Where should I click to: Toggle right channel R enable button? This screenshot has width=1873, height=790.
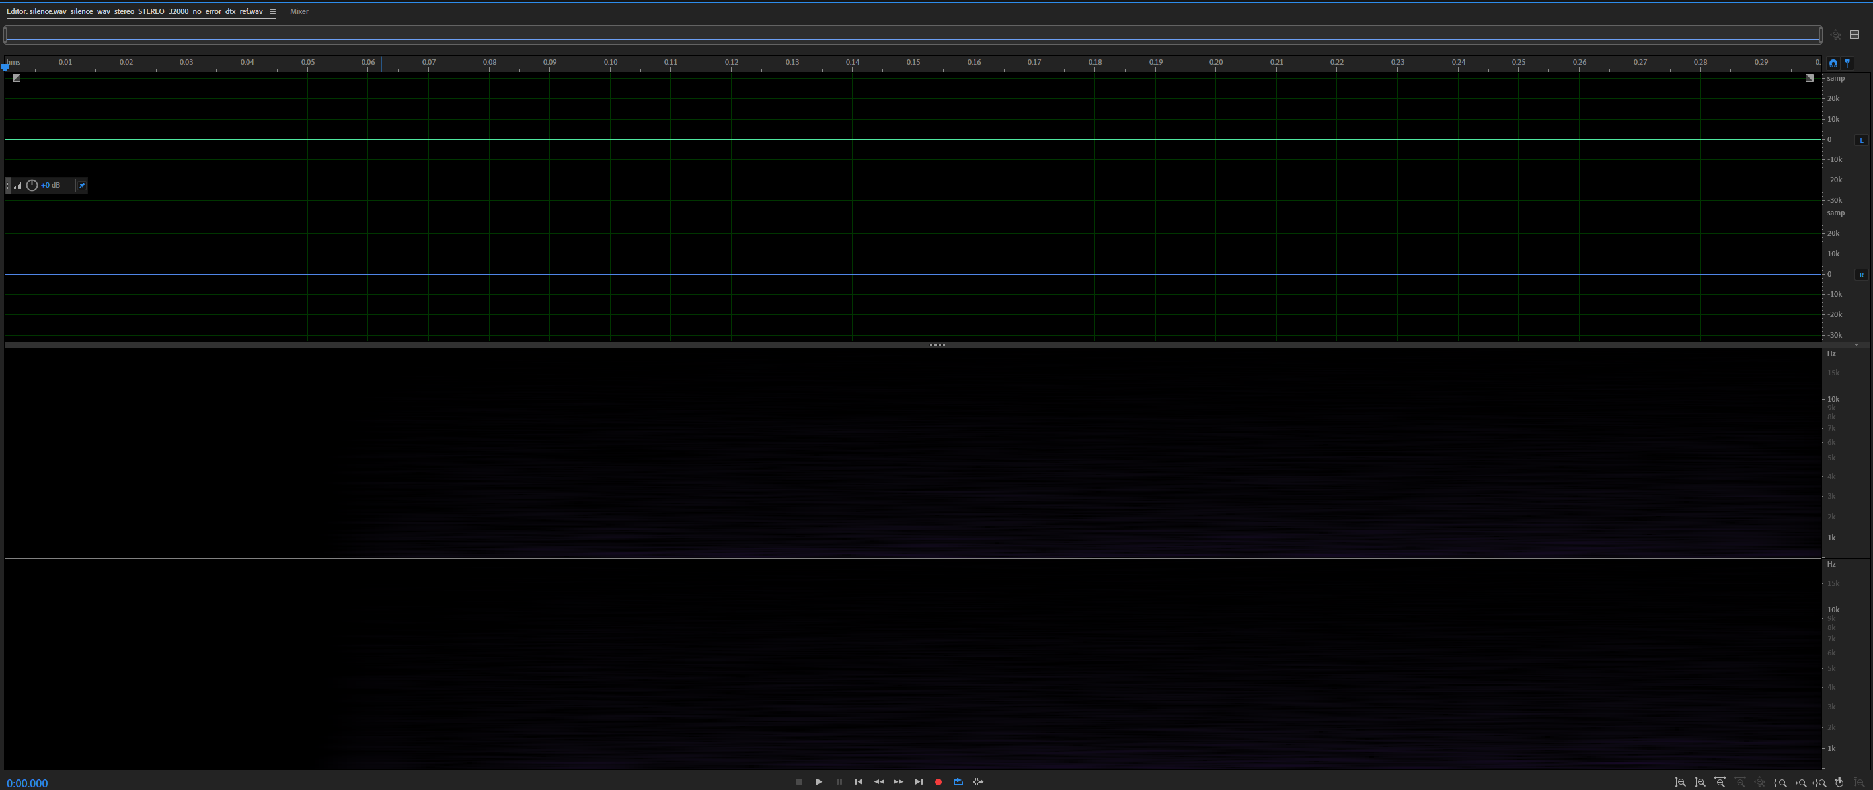coord(1861,275)
